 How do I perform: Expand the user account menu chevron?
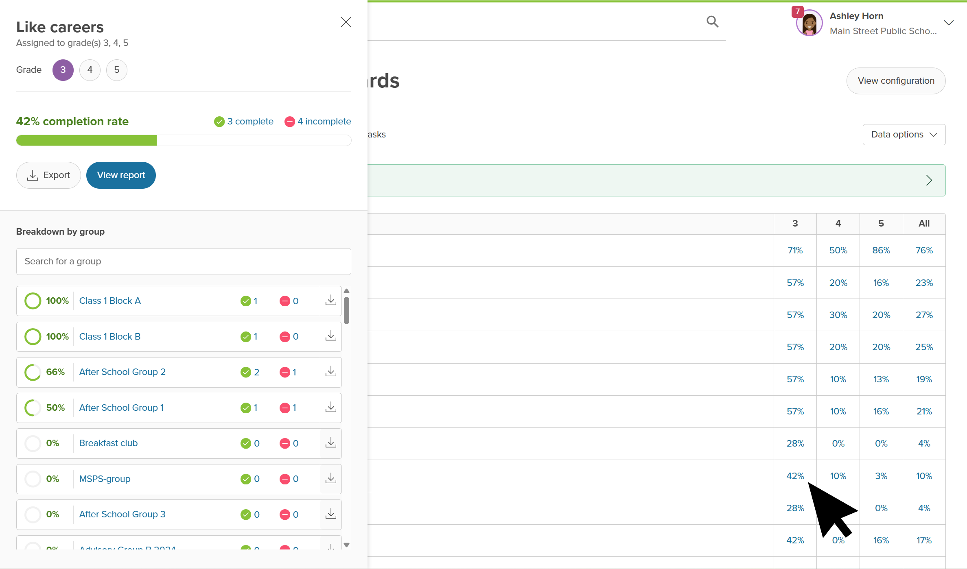(x=949, y=23)
